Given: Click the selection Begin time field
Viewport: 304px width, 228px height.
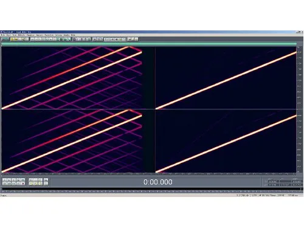Looking at the screenshot, I should pos(274,182).
